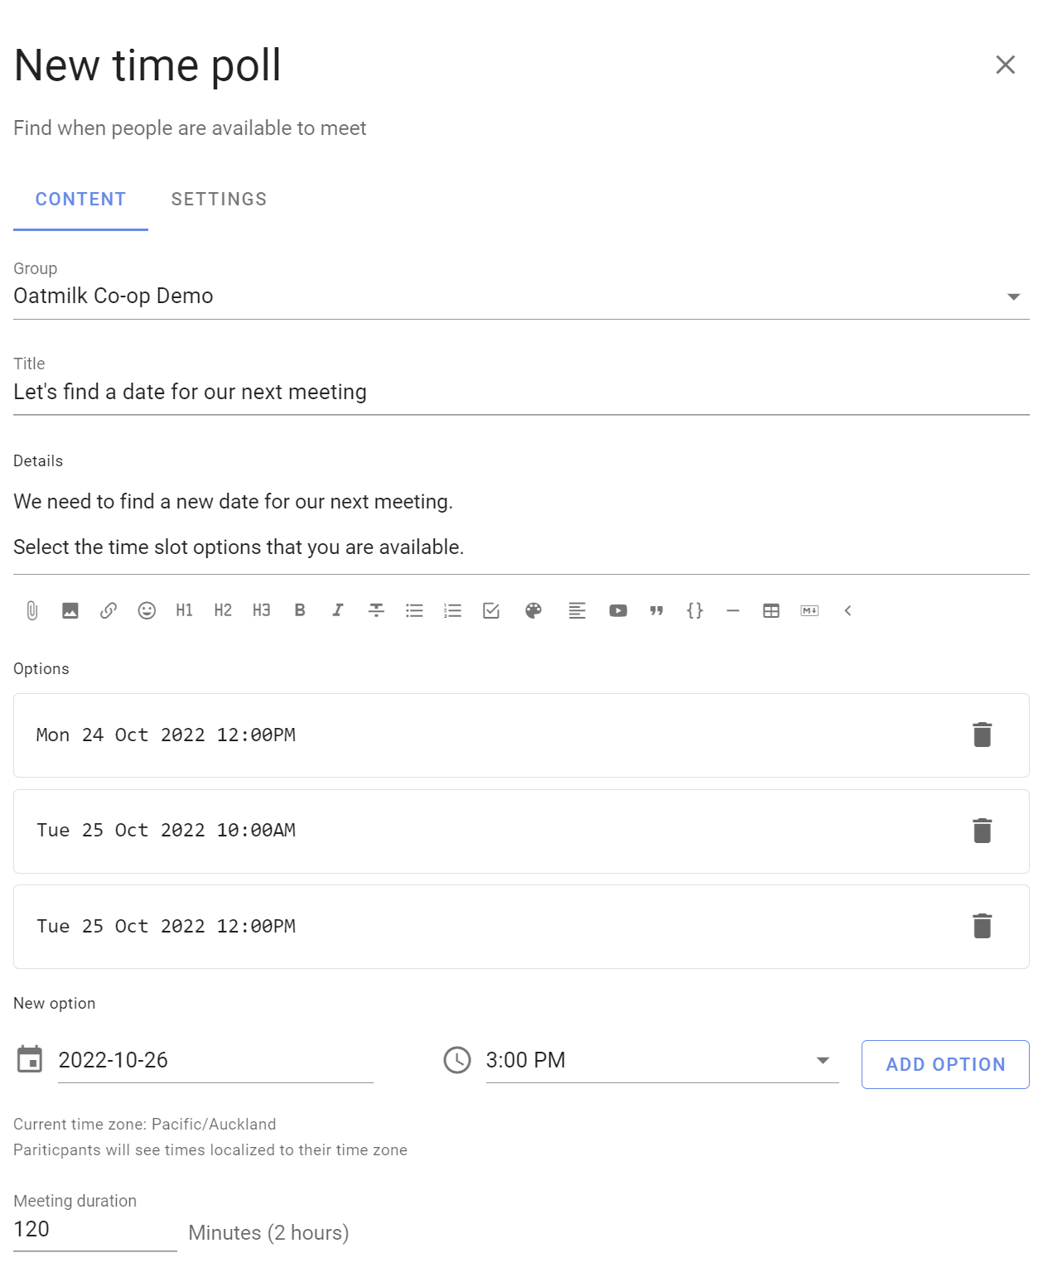
Task: Delete the Mon 24 Oct 12:00PM option
Action: click(x=982, y=735)
